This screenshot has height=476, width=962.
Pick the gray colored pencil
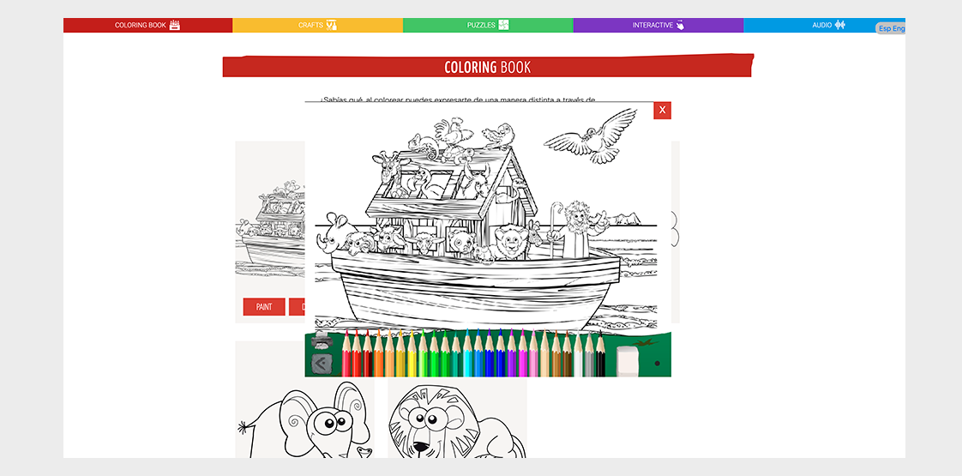(x=589, y=353)
